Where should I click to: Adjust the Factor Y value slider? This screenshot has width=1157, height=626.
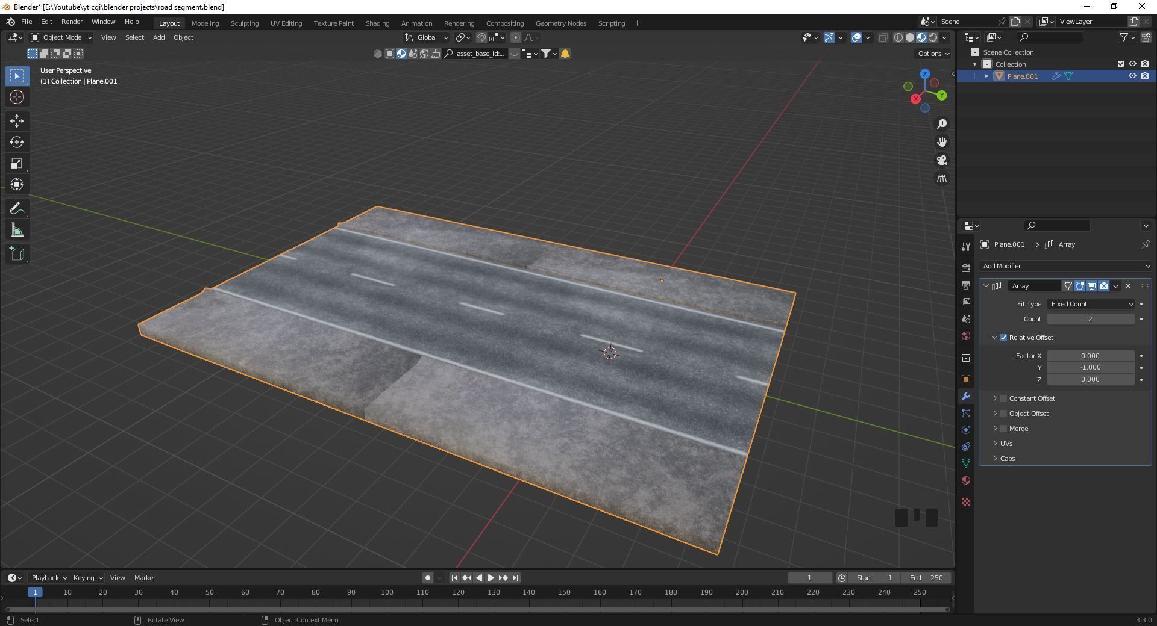[1090, 367]
